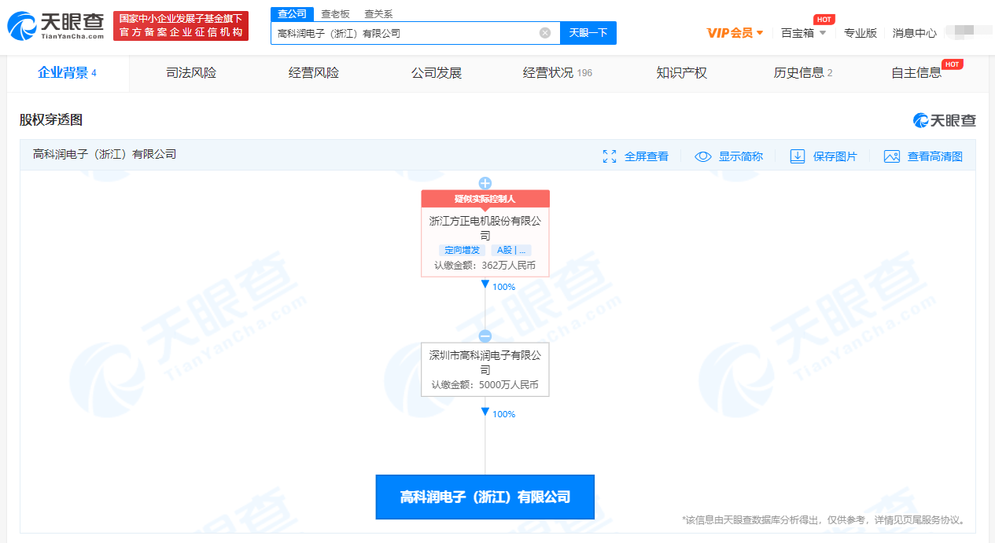Screen dimensions: 995x543
Task: Select the 查关系 search mode tab
Action: tap(378, 14)
